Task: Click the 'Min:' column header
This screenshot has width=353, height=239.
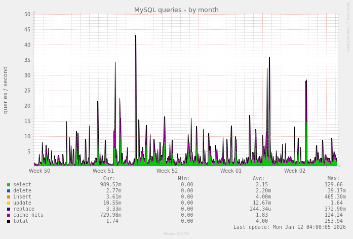Action: click(x=184, y=178)
